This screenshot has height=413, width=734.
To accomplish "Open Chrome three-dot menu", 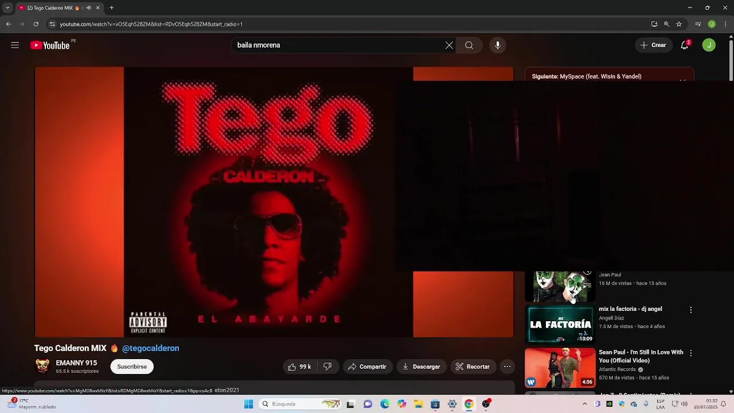I will click(x=726, y=24).
